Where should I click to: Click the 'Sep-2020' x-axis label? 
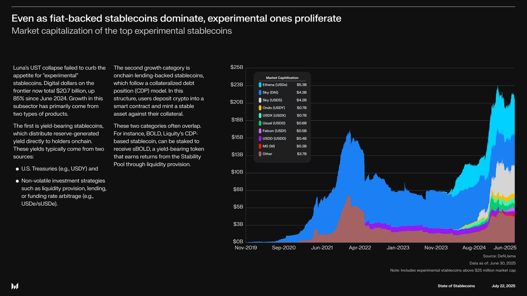coord(285,248)
